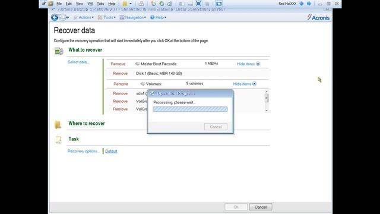
Task: Click the full screen mode icon
Action: pos(198,4)
